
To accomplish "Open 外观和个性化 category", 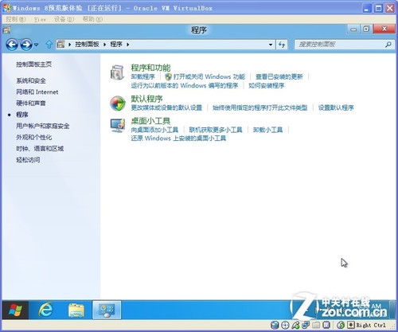I will [x=33, y=138].
